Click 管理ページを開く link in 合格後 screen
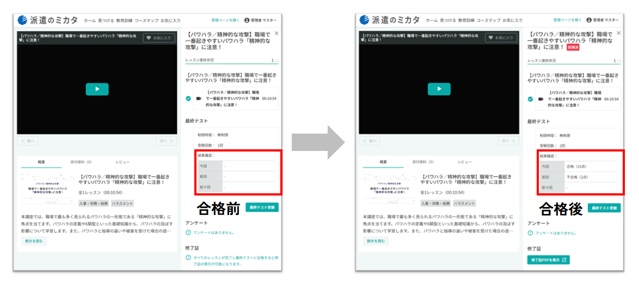The image size is (639, 284). [x=567, y=20]
